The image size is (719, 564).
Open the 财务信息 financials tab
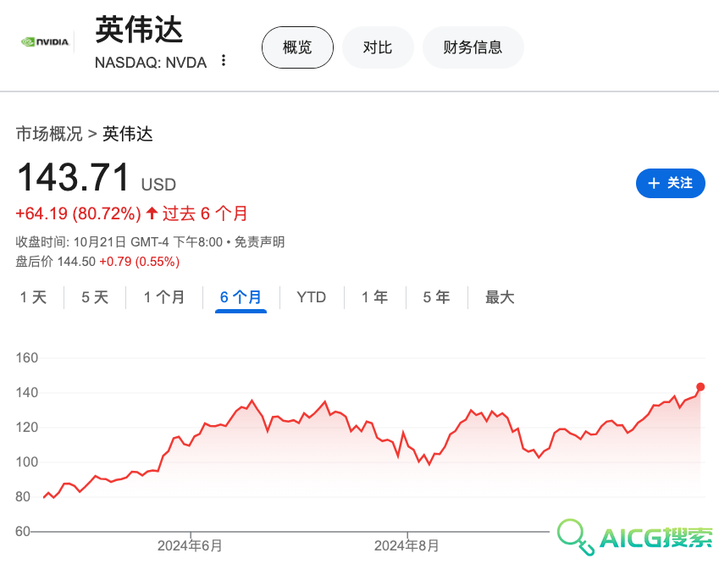pos(473,47)
